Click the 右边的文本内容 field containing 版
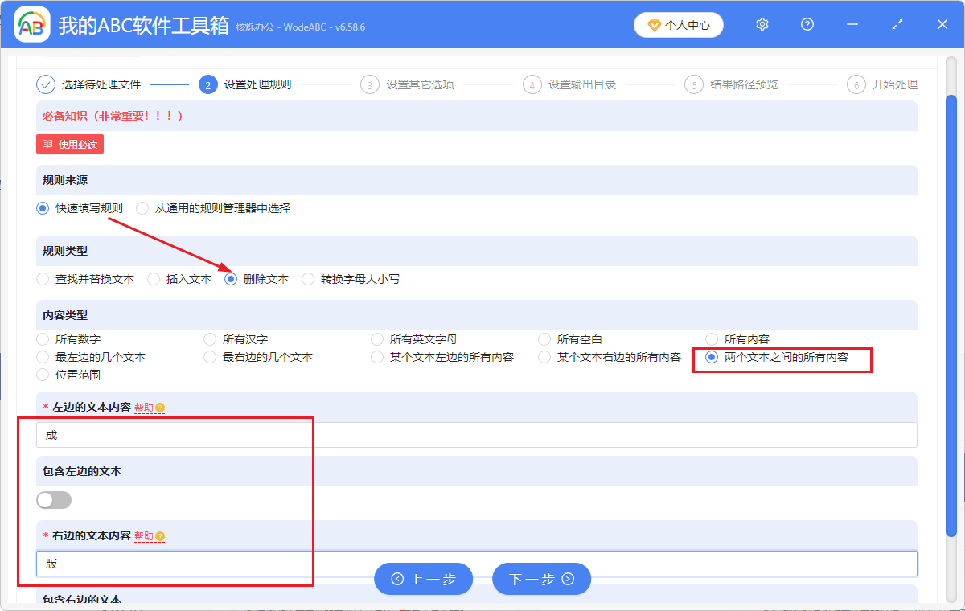 241,564
